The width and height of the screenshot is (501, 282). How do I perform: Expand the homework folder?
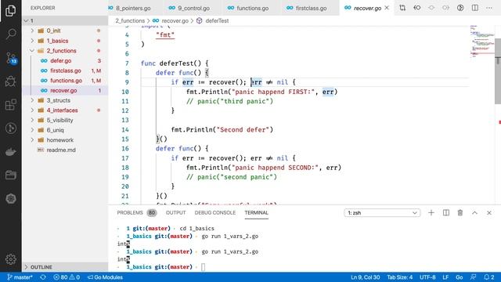click(x=32, y=139)
